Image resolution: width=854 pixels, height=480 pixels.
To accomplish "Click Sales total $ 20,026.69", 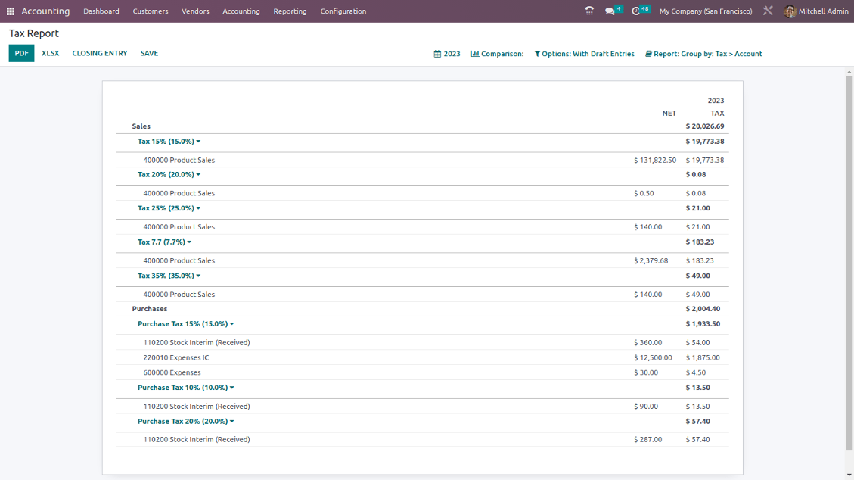I will [705, 126].
